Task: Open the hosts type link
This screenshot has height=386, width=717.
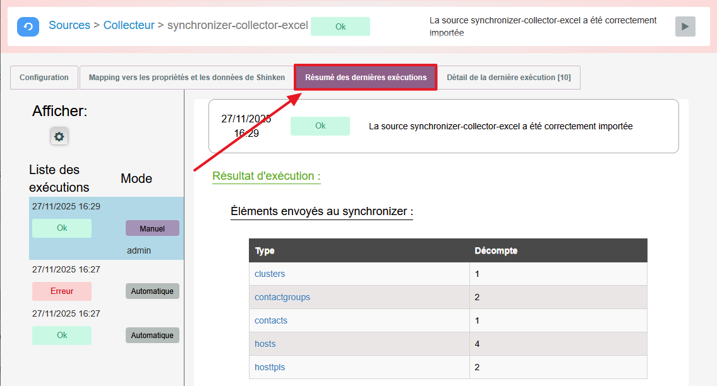Action: tap(265, 344)
